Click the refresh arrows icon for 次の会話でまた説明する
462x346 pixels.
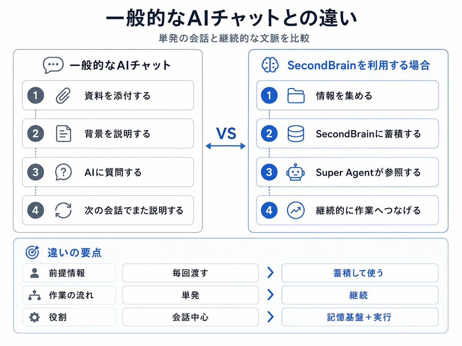64,210
